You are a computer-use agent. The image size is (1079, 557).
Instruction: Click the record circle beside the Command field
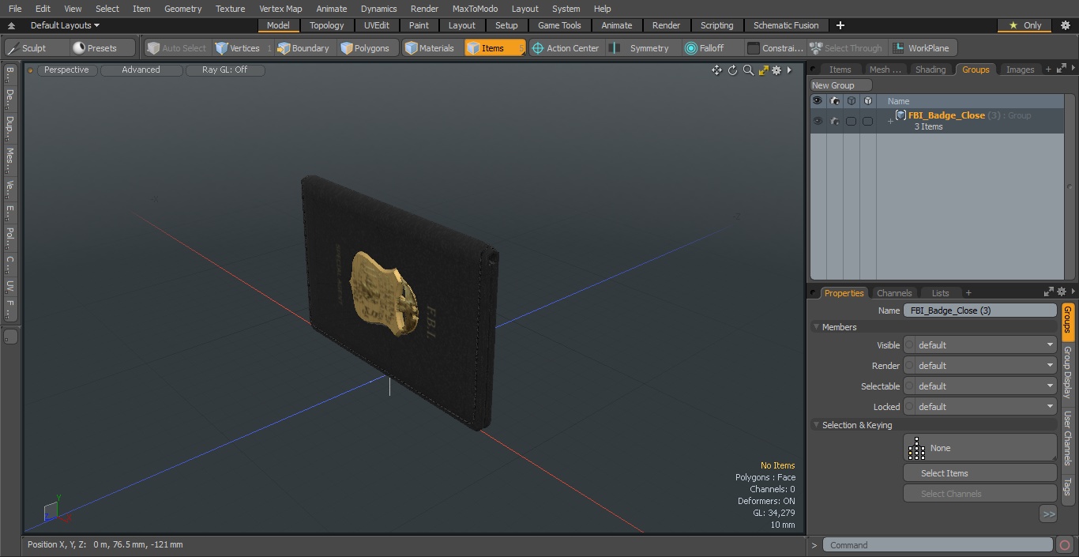point(1065,545)
